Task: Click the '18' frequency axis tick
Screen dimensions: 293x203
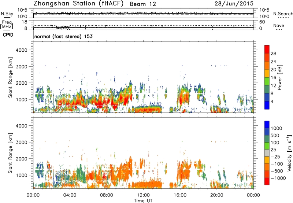Action: coord(25,22)
